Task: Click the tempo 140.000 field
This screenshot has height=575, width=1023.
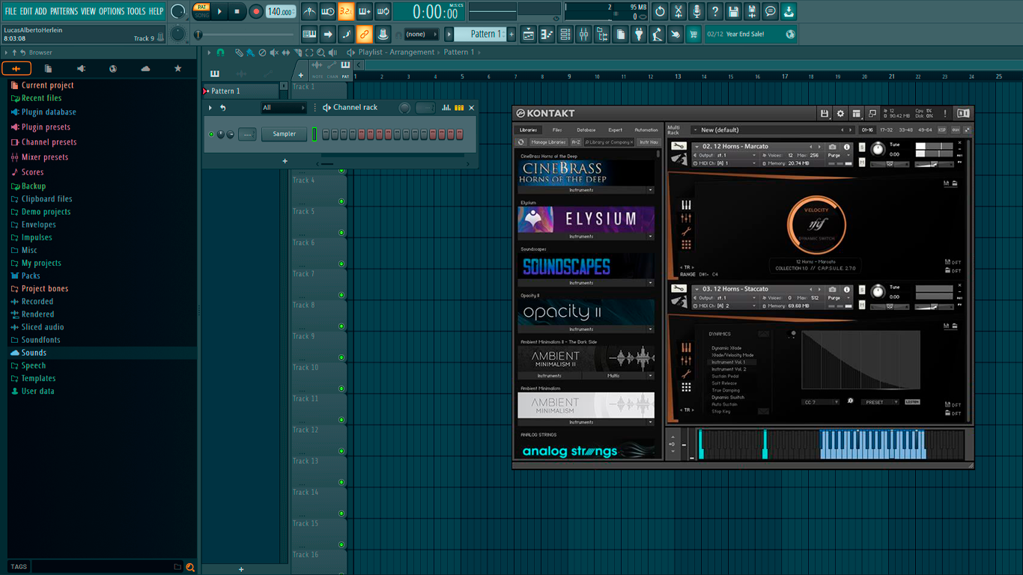Action: point(281,12)
